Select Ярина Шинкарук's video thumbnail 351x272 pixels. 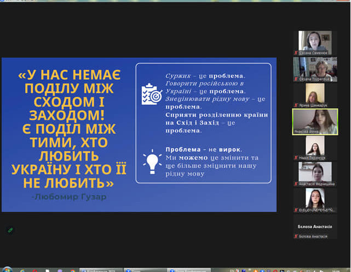coord(315,93)
